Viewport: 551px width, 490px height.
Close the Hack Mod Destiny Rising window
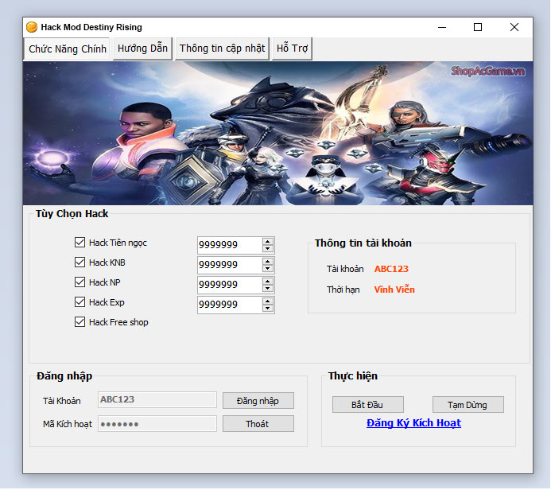coord(514,27)
